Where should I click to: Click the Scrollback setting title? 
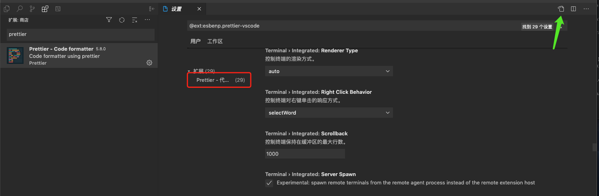(306, 134)
